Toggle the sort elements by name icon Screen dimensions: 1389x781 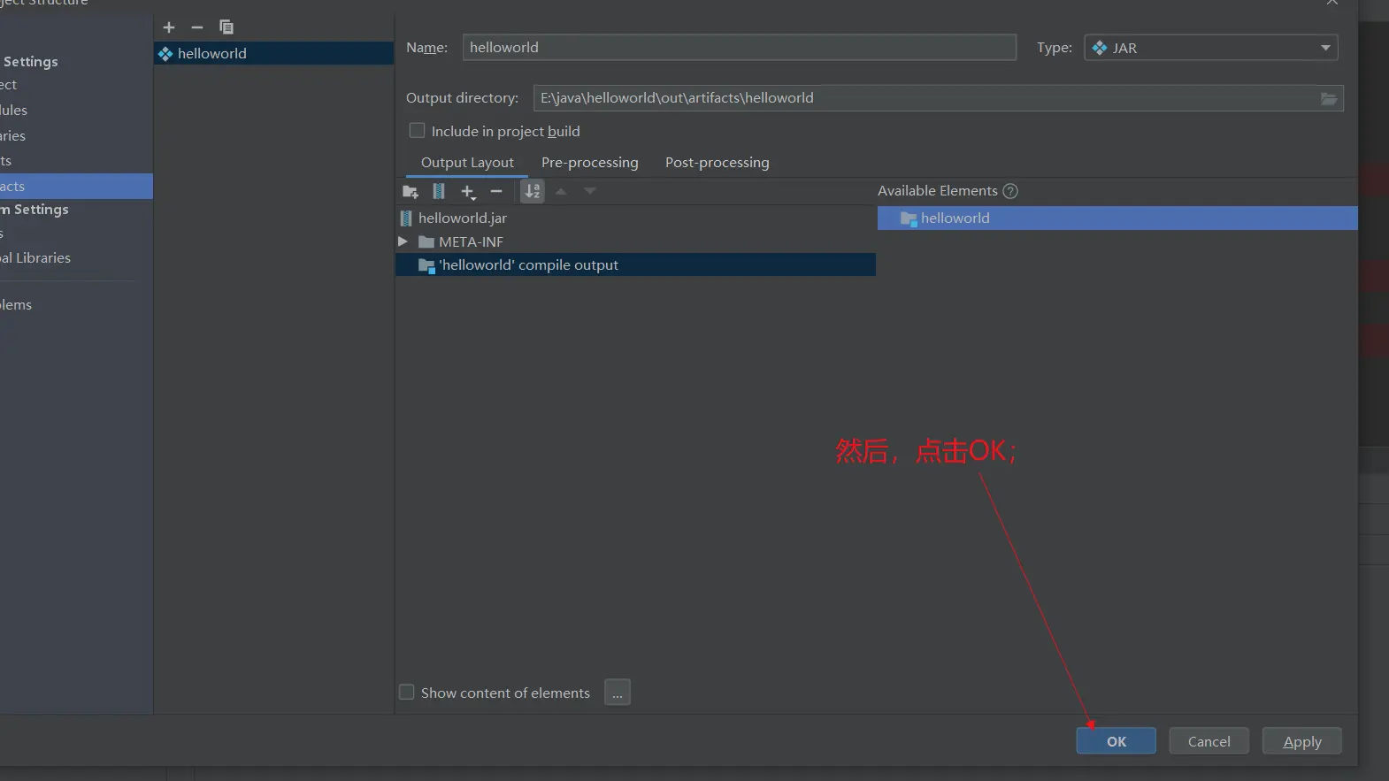tap(533, 192)
